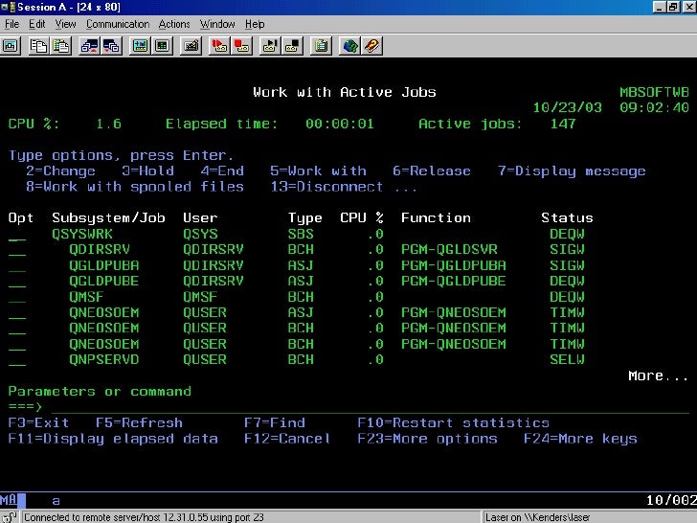The image size is (697, 523).
Task: Click the 'More...' indicator text
Action: [659, 375]
